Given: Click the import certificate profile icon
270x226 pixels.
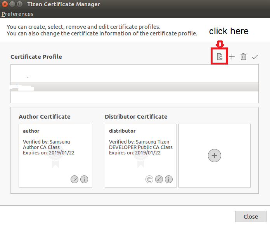Looking at the screenshot, I should tap(220, 57).
